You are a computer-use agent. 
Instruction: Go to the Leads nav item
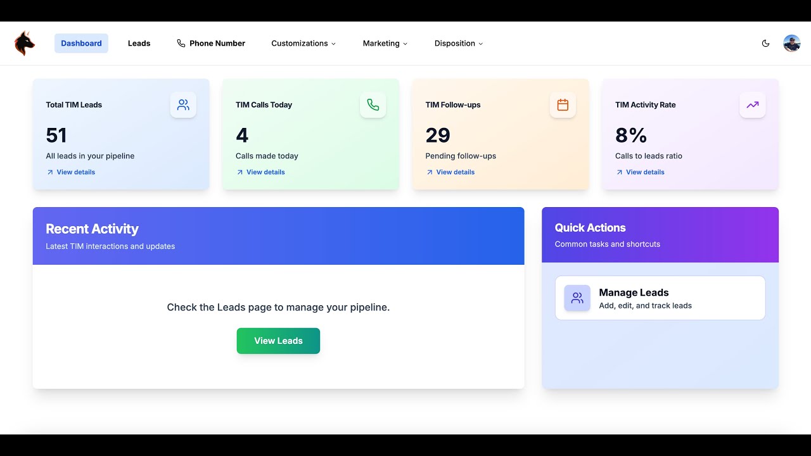pyautogui.click(x=139, y=43)
